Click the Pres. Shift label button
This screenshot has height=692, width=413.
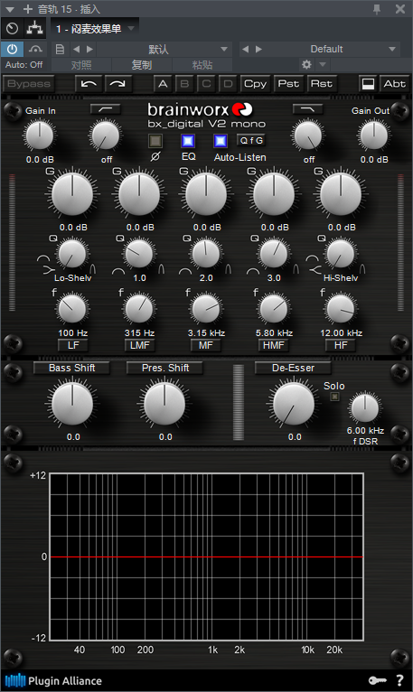(165, 368)
